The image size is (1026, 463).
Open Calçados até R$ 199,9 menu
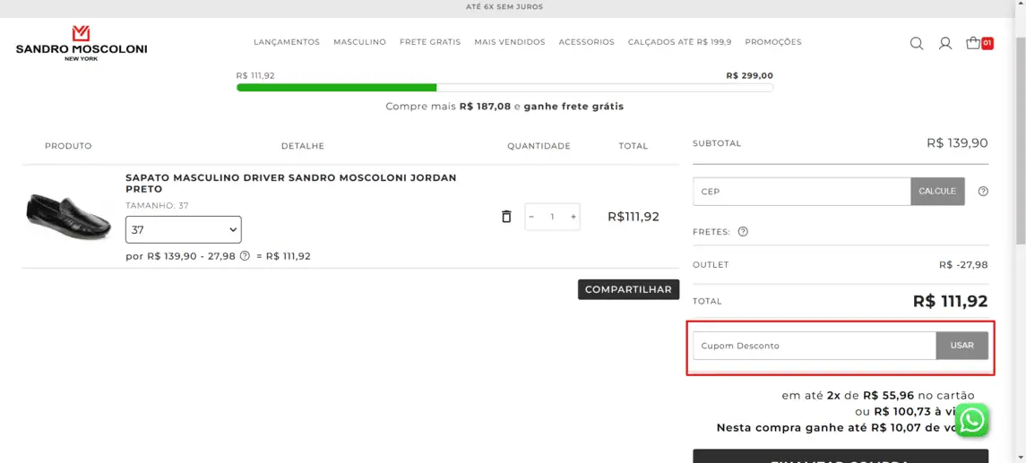680,42
